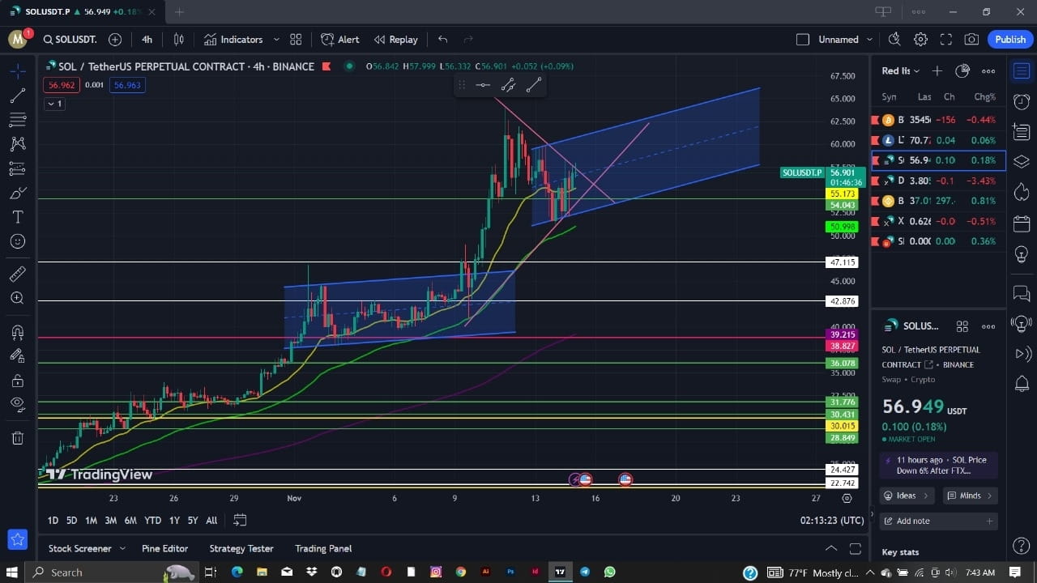Open the 4h interval dropdown

(x=146, y=39)
